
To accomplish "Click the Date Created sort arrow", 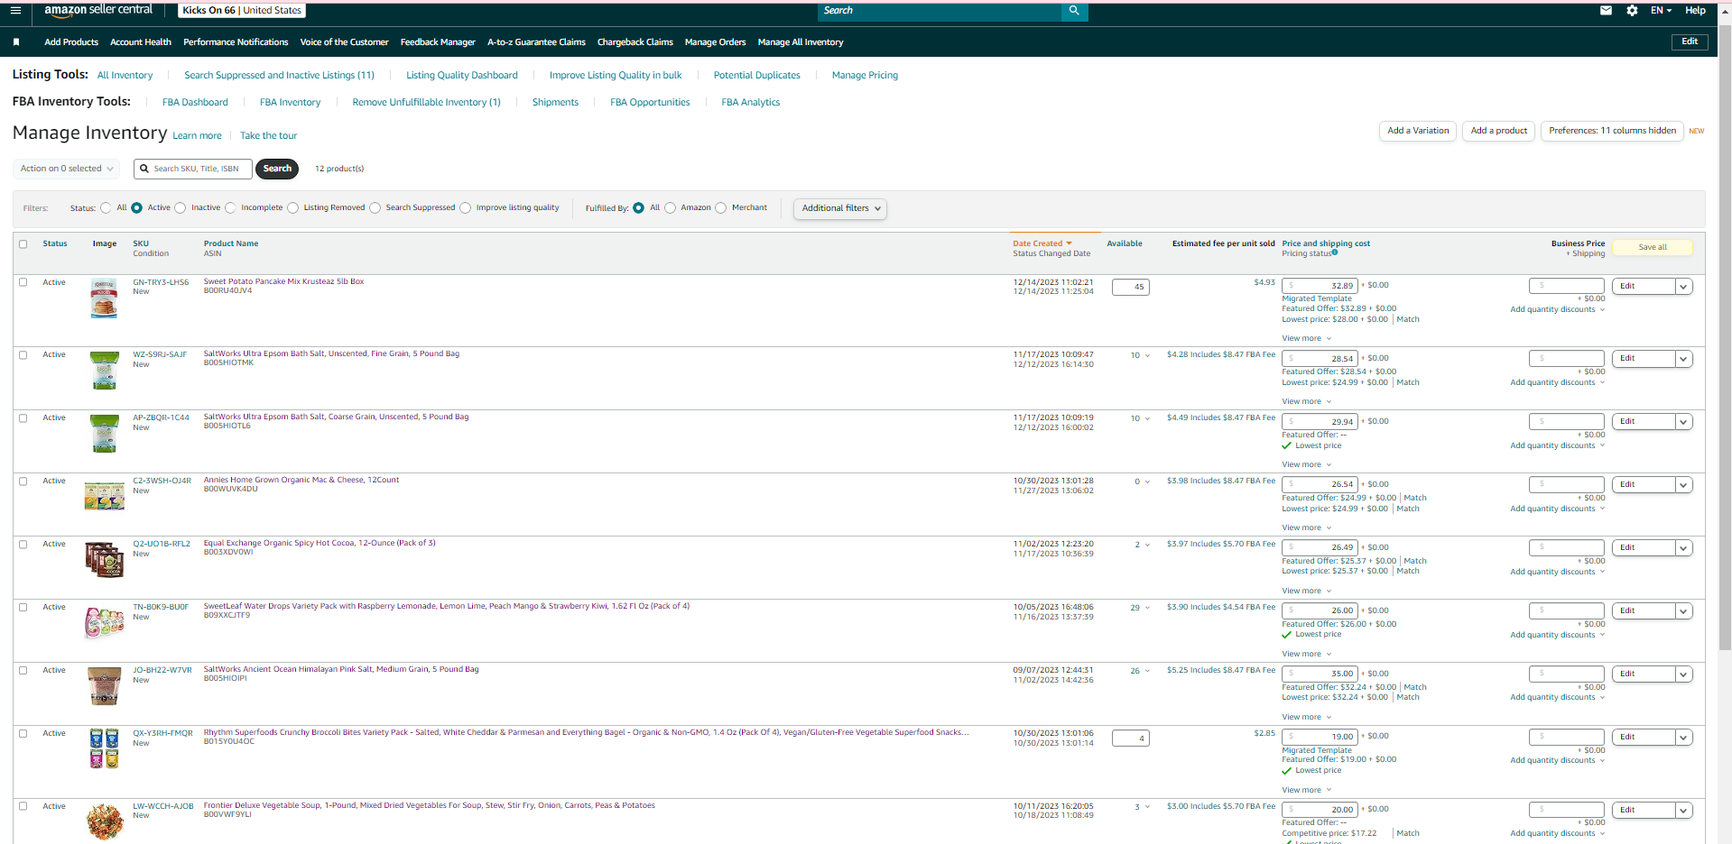I will coord(1070,243).
